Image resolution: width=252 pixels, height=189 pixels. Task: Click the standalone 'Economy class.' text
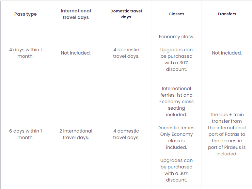tap(176, 37)
